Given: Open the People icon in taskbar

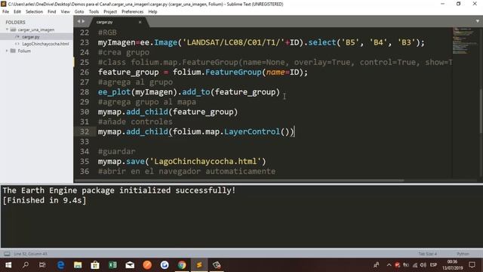Looking at the screenshot, I should point(377,265).
